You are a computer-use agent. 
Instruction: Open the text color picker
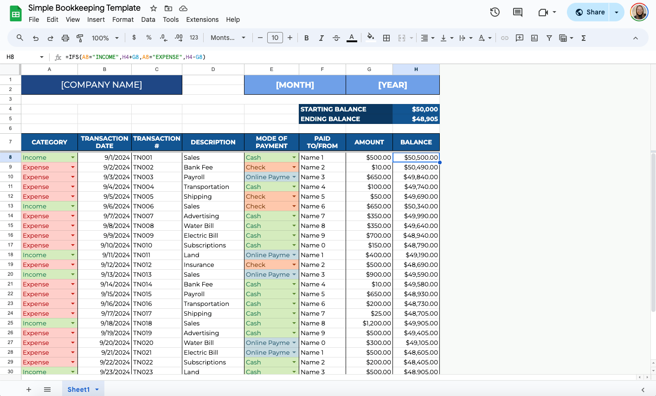click(352, 38)
